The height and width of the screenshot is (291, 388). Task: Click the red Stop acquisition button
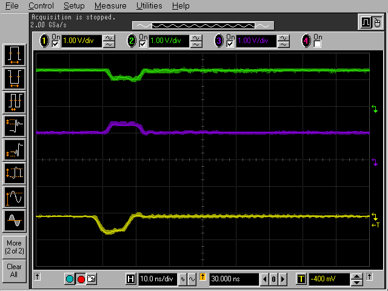81,279
